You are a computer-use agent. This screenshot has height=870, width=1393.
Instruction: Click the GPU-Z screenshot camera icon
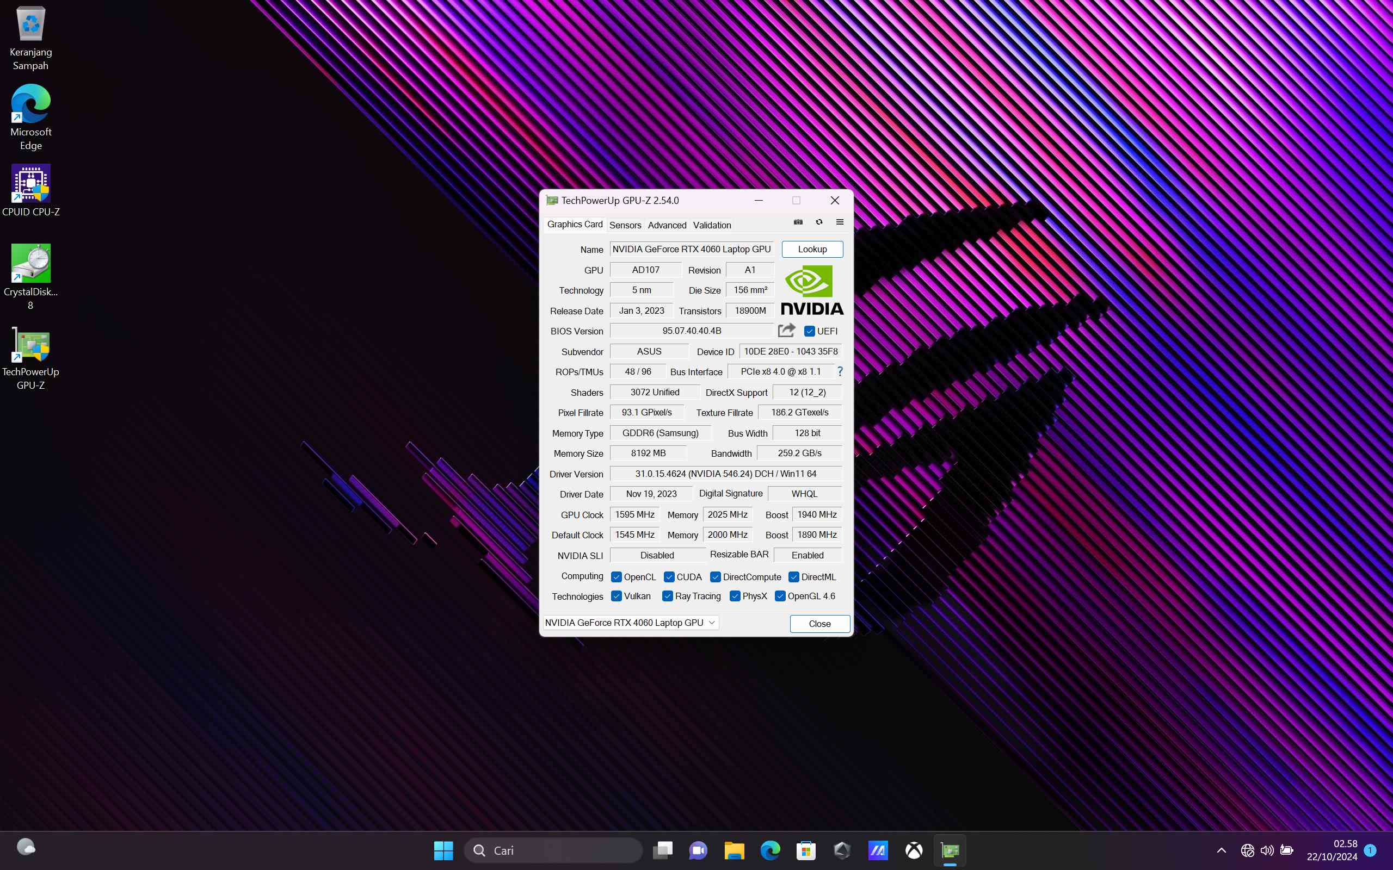798,222
